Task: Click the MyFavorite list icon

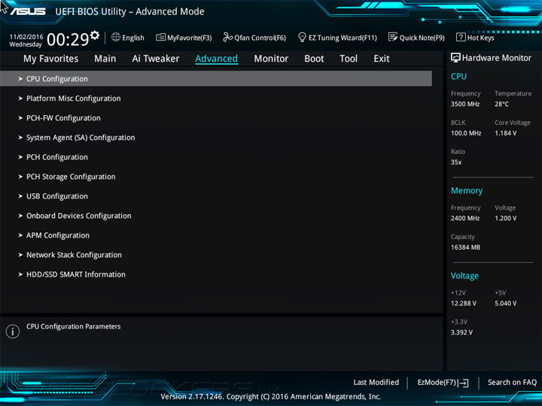Action: click(x=160, y=37)
